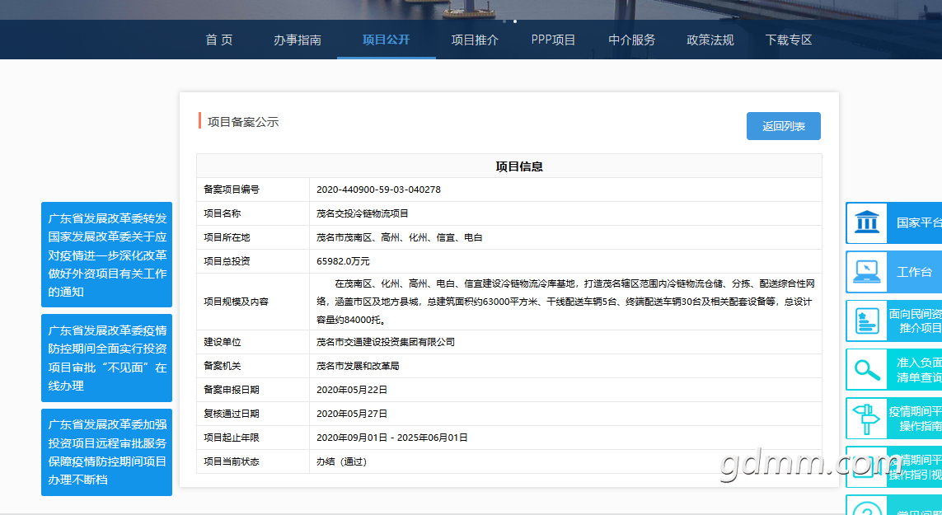Open notice about 外资项目有关工作的通知
The width and height of the screenshot is (942, 515).
107,255
